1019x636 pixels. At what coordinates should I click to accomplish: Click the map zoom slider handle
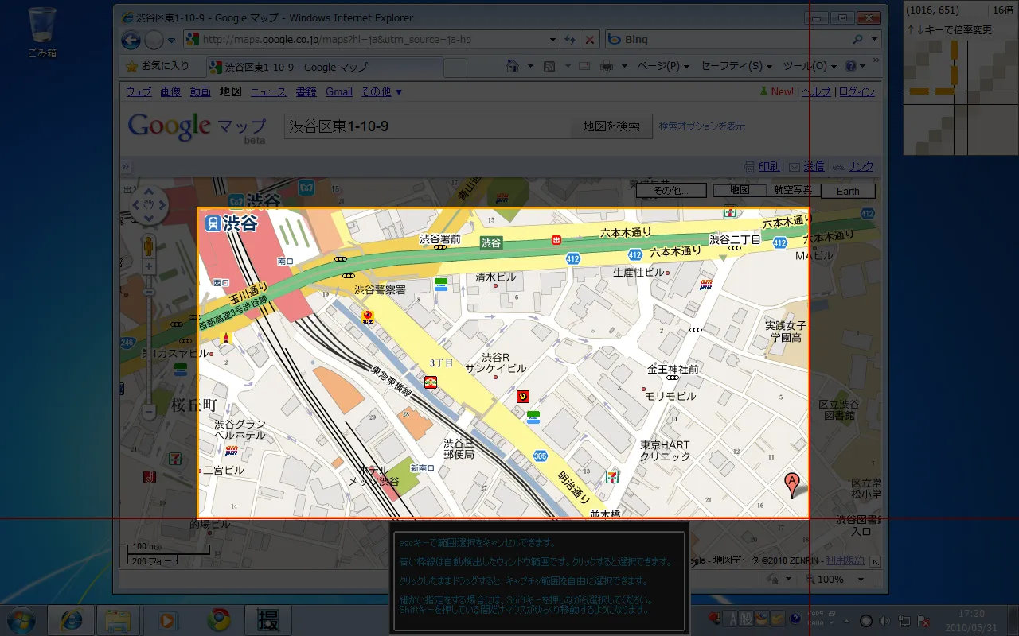pos(148,290)
